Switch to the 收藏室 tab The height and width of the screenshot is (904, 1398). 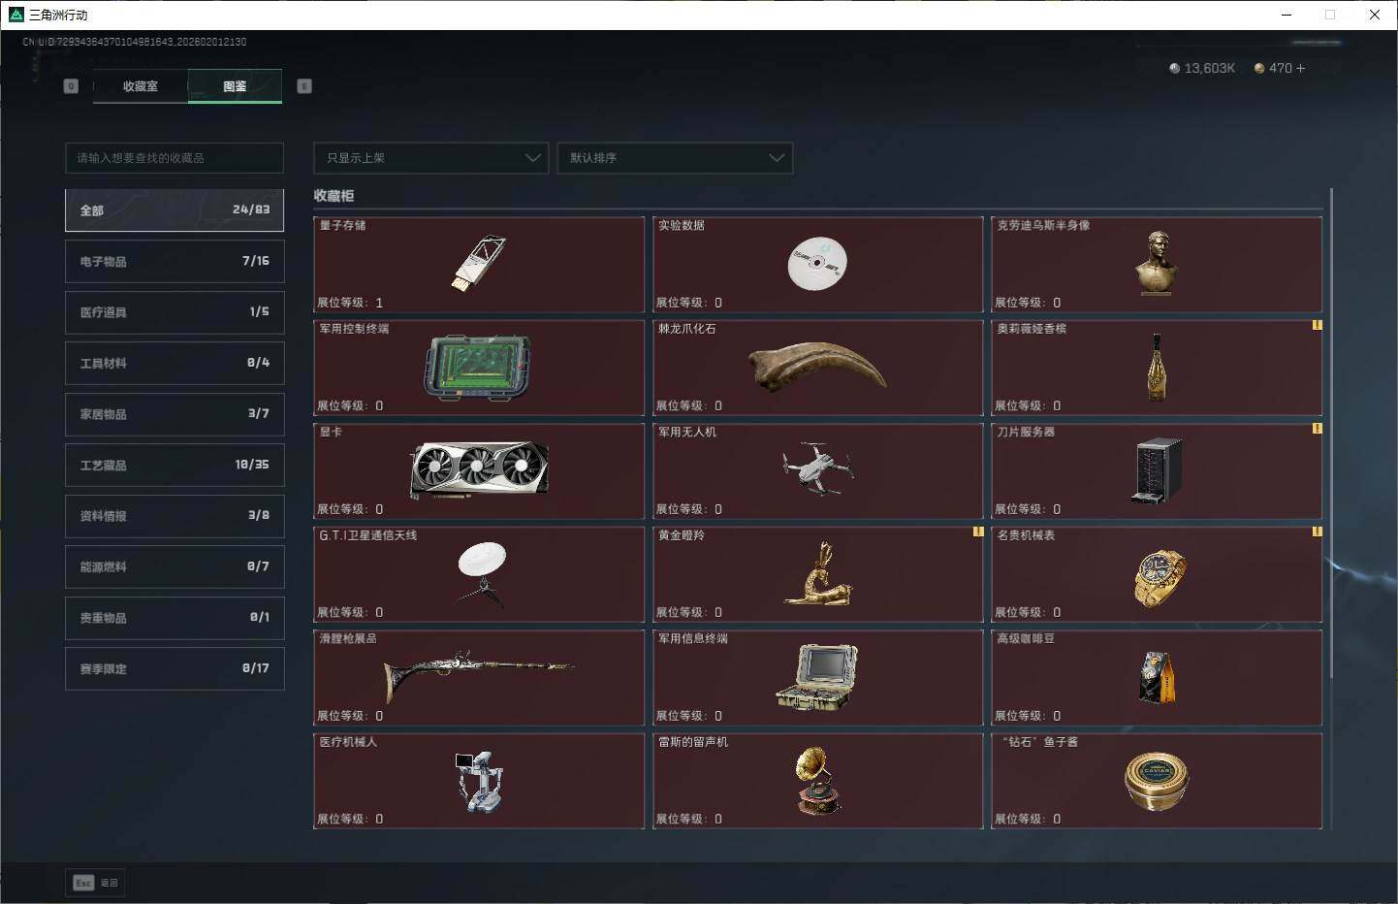click(x=141, y=86)
